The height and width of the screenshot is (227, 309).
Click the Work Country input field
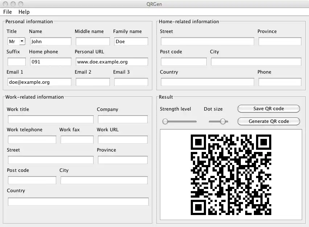point(78,202)
